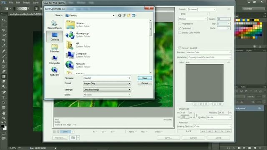Select the Type tool in Photoshop toolbar
267x150 pixels.
(x=4, y=97)
